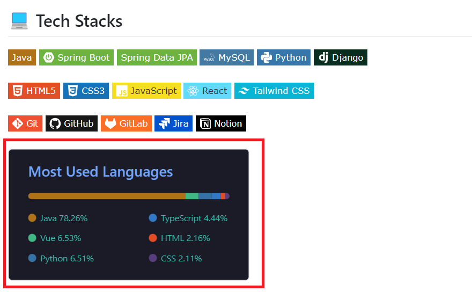Select the Java 78.26% label

[64, 218]
